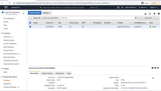Remove the Volume ID filter chip
This screenshot has width=161, height=91.
pyautogui.click(x=59, y=18)
